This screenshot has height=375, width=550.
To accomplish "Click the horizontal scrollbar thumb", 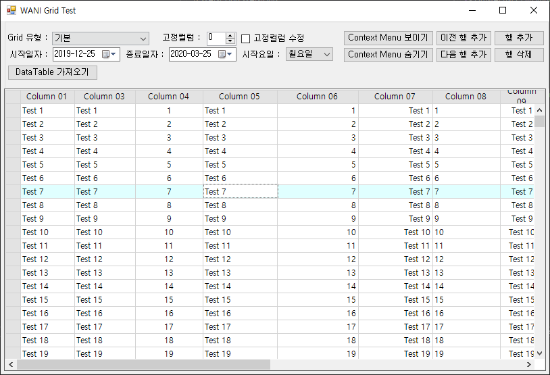I will click(143, 364).
